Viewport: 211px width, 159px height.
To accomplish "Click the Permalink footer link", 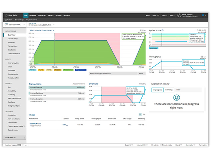I will pos(203,145).
